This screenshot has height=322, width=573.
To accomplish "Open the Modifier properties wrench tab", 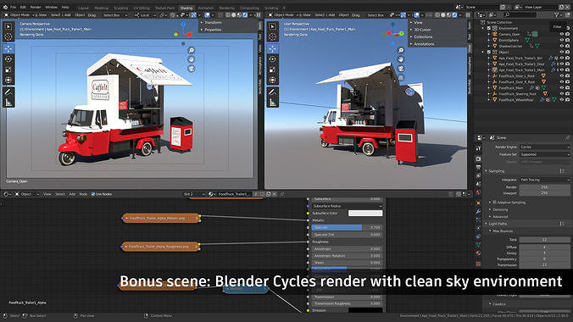I will 478,211.
